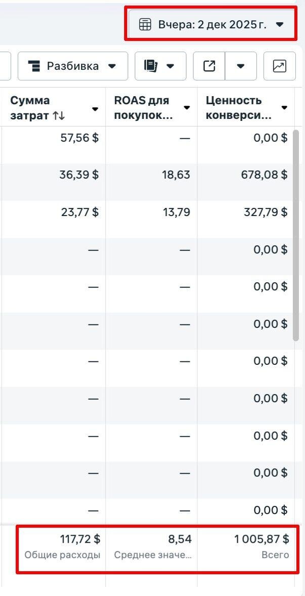Open the export options dropdown arrow

click(x=241, y=66)
